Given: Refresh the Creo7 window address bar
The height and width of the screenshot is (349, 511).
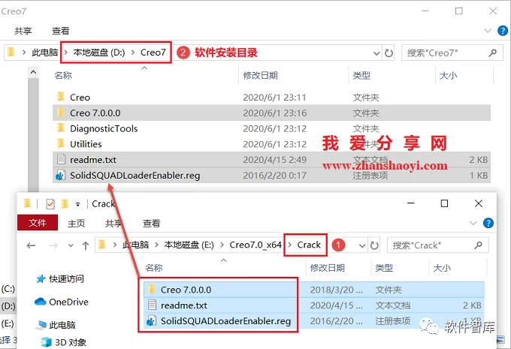Looking at the screenshot, I should pos(389,53).
